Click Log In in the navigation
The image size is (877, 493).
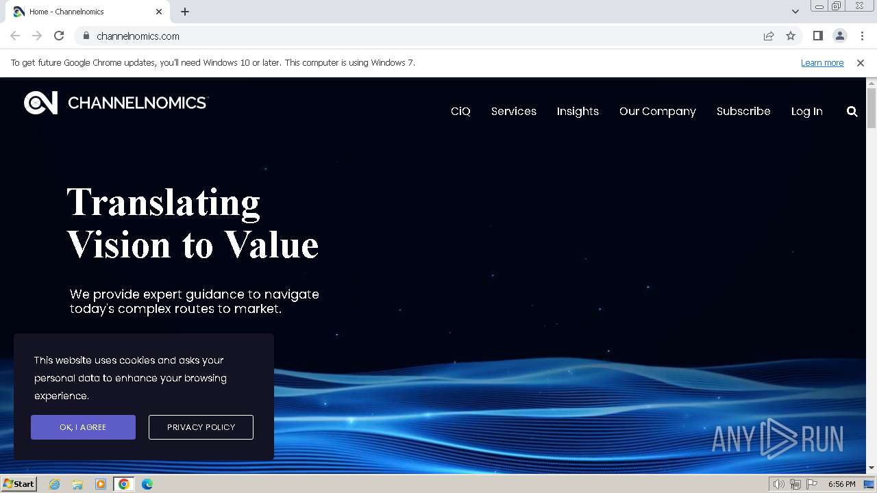point(806,111)
